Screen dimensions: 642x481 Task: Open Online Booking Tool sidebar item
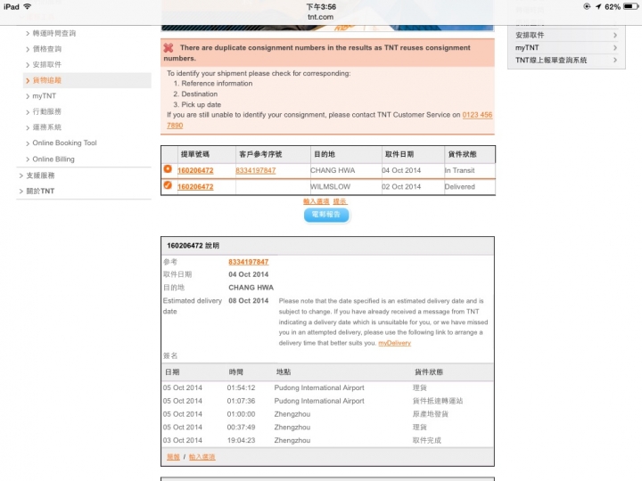(x=64, y=143)
